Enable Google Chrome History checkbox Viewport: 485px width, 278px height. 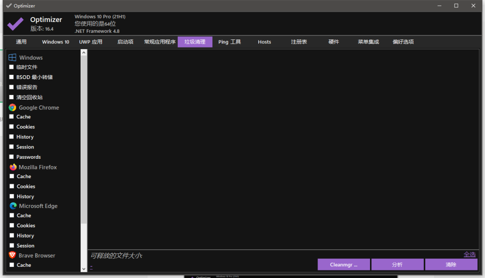pos(11,136)
